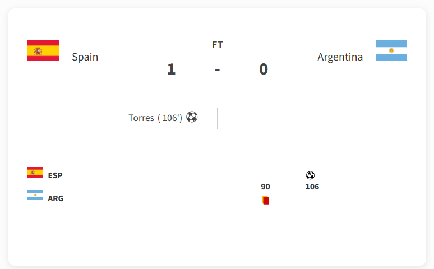
Task: Click the large Argentina flag icon
Action: tap(391, 50)
